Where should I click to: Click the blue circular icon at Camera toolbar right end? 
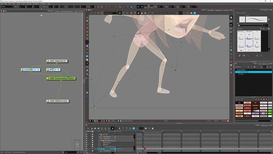point(195,13)
